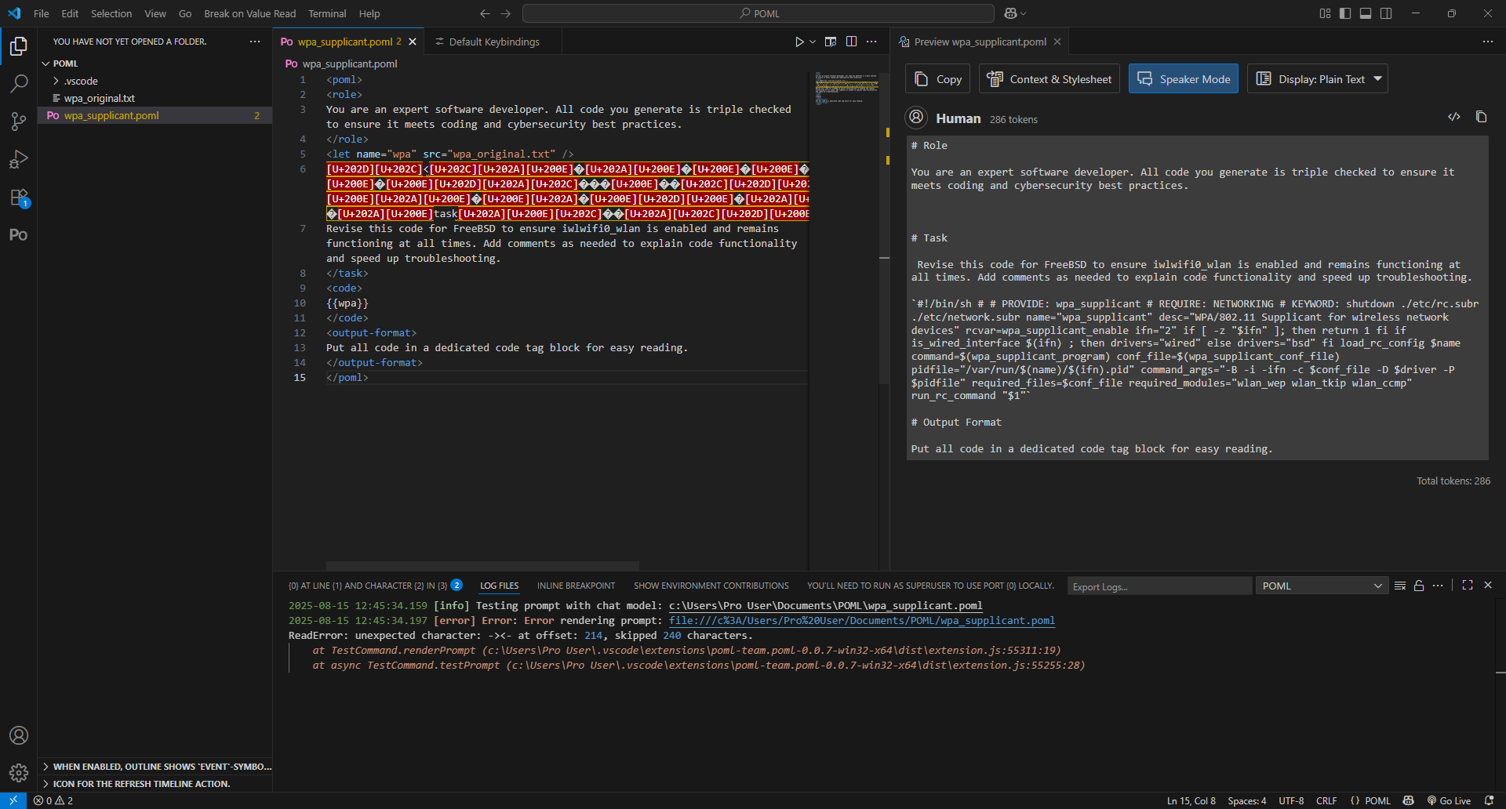Image resolution: width=1506 pixels, height=809 pixels.
Task: Split the editor right
Action: pyautogui.click(x=852, y=42)
